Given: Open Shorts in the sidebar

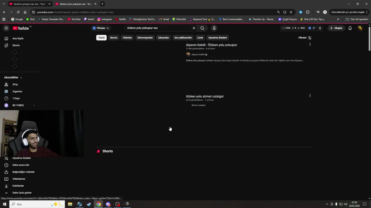Looking at the screenshot, I should pyautogui.click(x=16, y=45).
